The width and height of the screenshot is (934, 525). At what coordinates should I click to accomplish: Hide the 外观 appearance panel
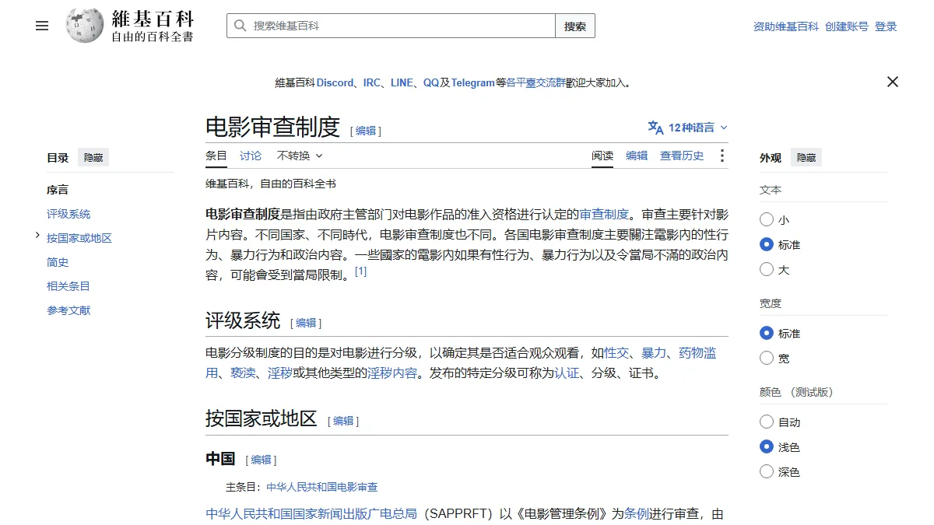click(x=806, y=157)
